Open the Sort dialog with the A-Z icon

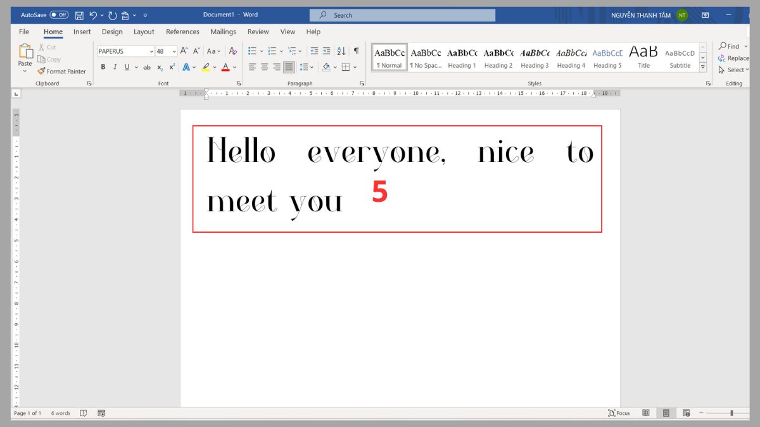pyautogui.click(x=341, y=51)
